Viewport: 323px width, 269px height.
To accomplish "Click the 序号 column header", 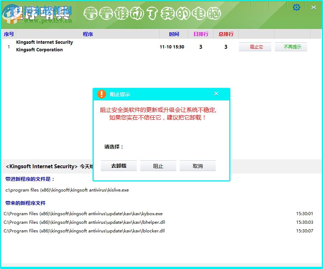I will [9, 34].
